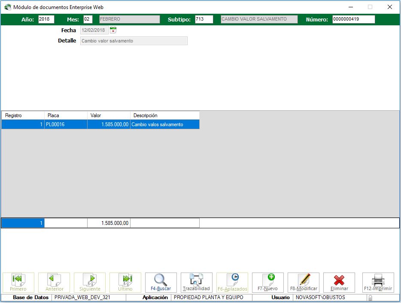
Task: Print document with F12-Imprimir
Action: pos(378,282)
